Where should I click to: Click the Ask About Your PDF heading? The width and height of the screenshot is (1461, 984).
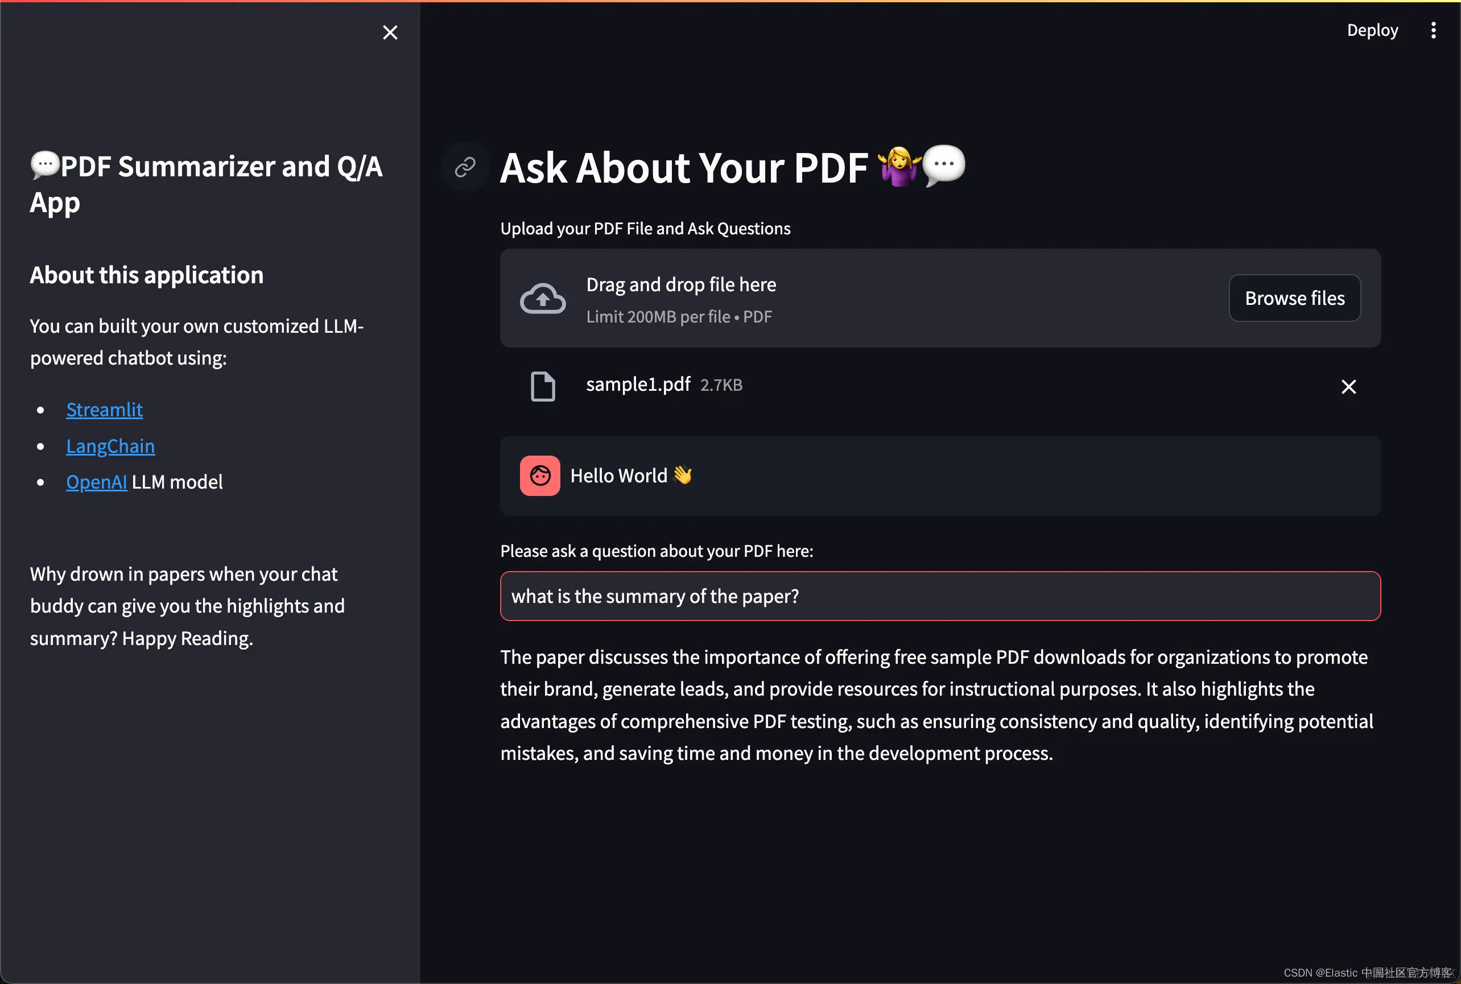(x=684, y=168)
